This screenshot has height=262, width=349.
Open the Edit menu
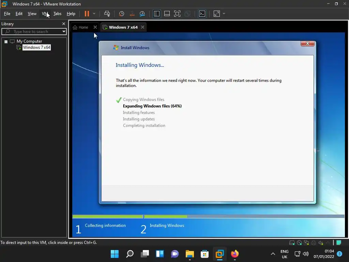19,14
